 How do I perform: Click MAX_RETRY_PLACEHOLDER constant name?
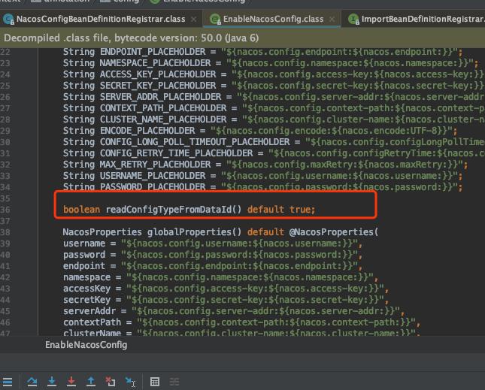coord(155,165)
